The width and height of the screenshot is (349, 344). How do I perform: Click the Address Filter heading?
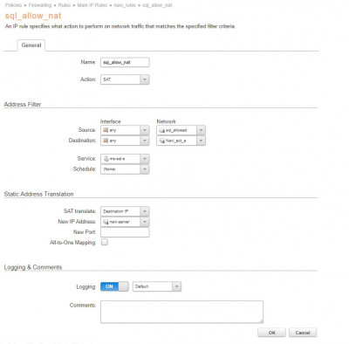tap(23, 105)
